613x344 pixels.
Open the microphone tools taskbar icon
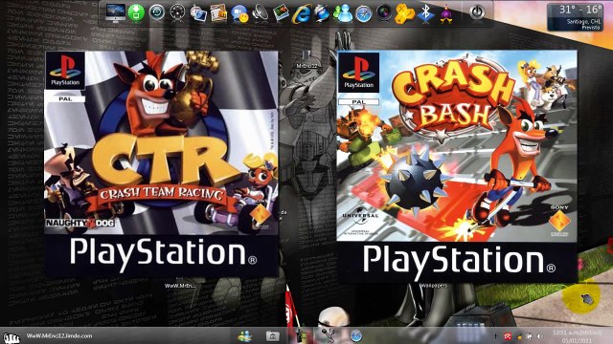click(x=328, y=335)
